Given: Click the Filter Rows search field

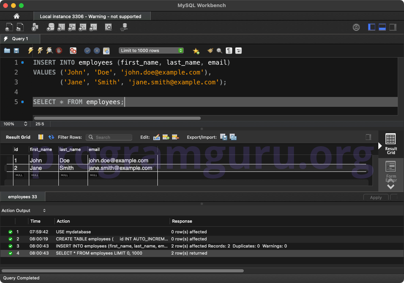Looking at the screenshot, I should click(x=109, y=137).
